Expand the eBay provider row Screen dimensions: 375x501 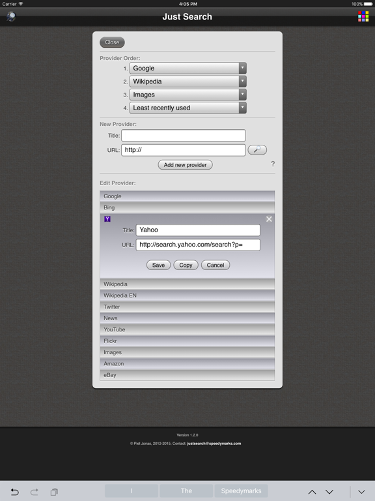187,375
